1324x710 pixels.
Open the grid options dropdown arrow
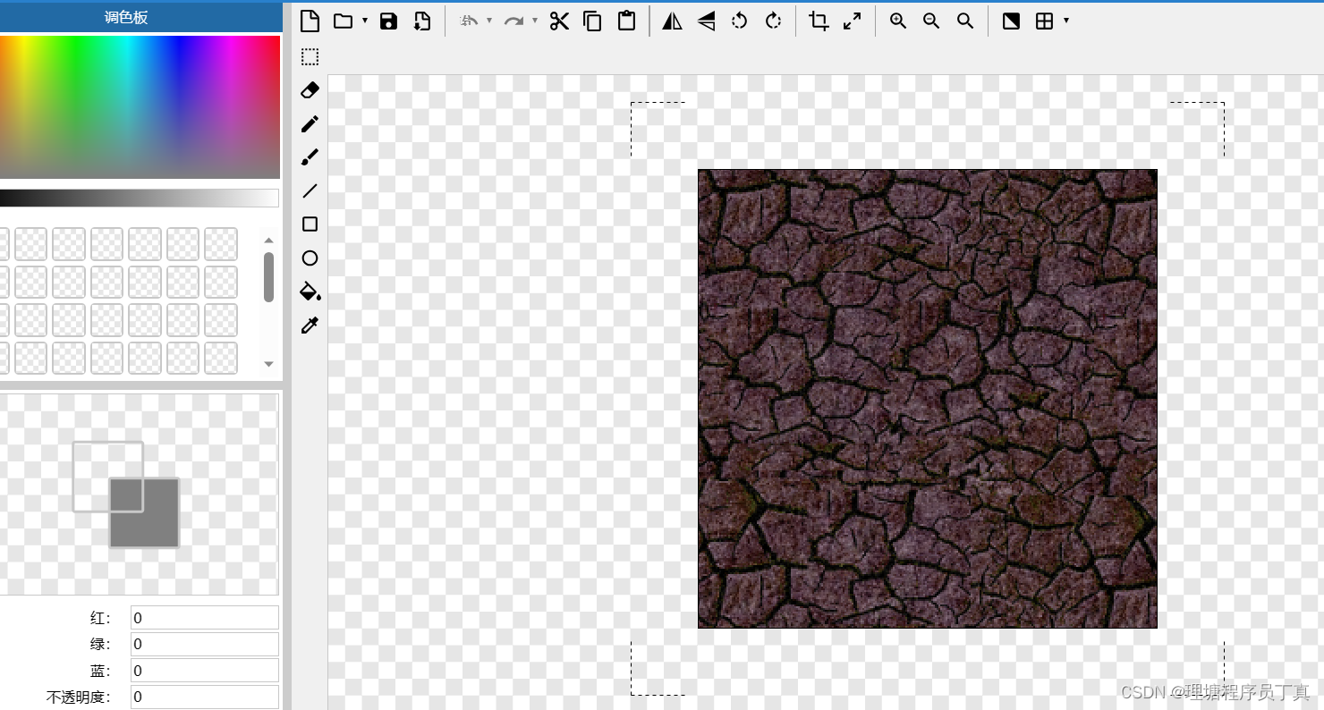click(x=1066, y=21)
